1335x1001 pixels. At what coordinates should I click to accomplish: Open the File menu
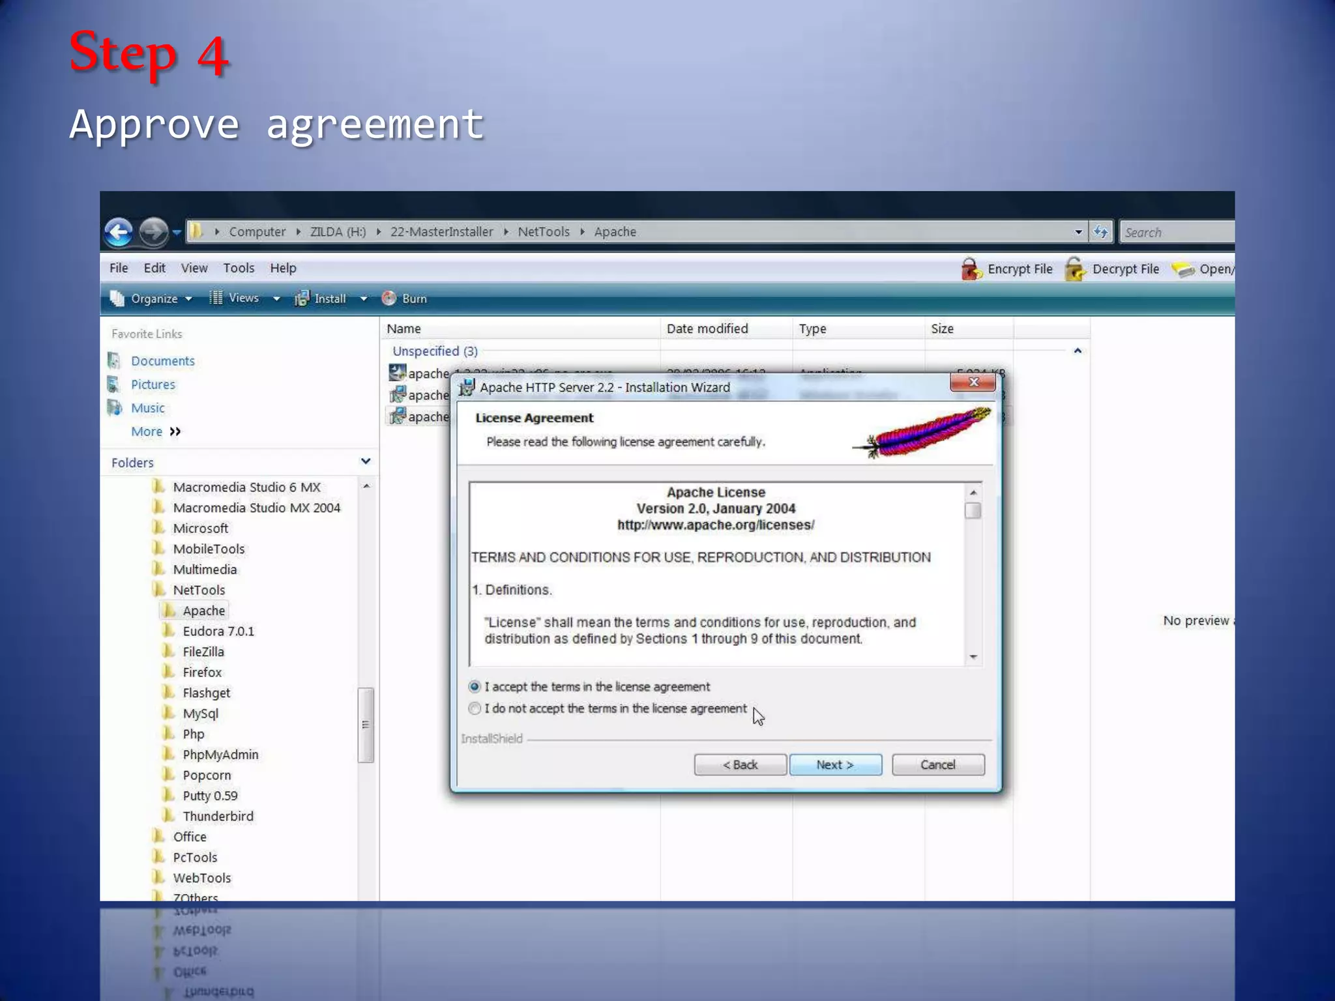coord(119,268)
